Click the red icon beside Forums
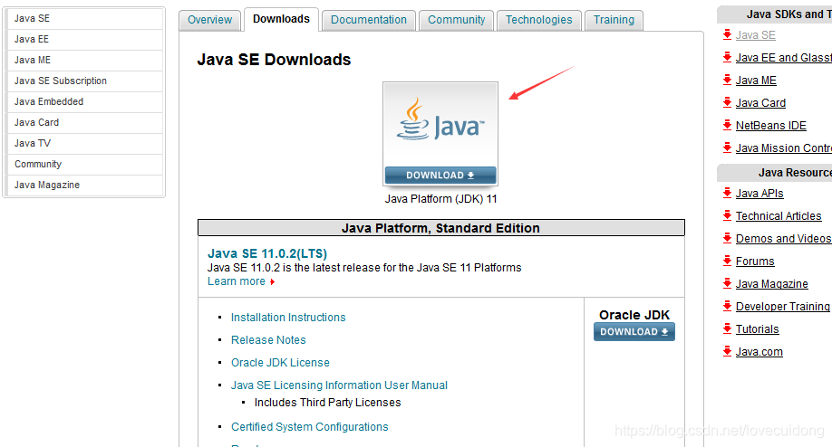The width and height of the screenshot is (832, 447). pyautogui.click(x=728, y=262)
